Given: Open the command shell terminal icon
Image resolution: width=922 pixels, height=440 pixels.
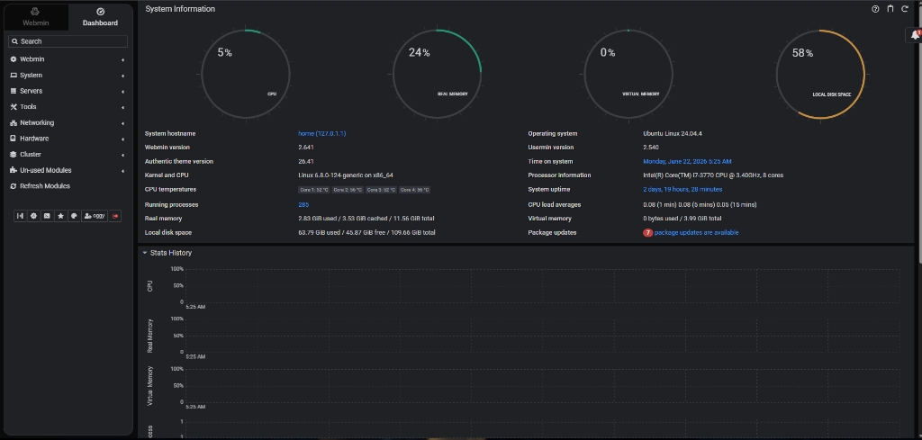Looking at the screenshot, I should coord(47,216).
